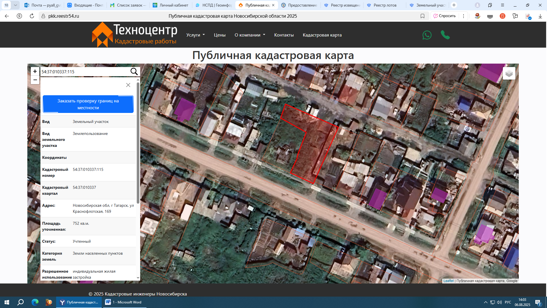Zoom out the map with minus

coord(35,80)
